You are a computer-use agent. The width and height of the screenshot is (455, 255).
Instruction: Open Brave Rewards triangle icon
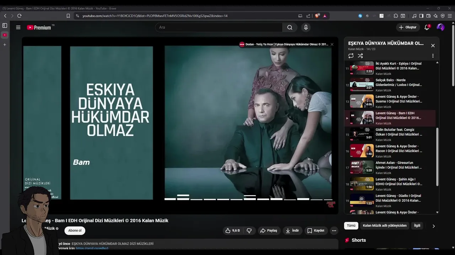coord(325,16)
